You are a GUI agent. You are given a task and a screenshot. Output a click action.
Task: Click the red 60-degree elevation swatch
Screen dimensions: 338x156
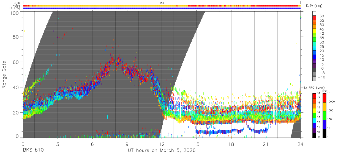coord(315,18)
